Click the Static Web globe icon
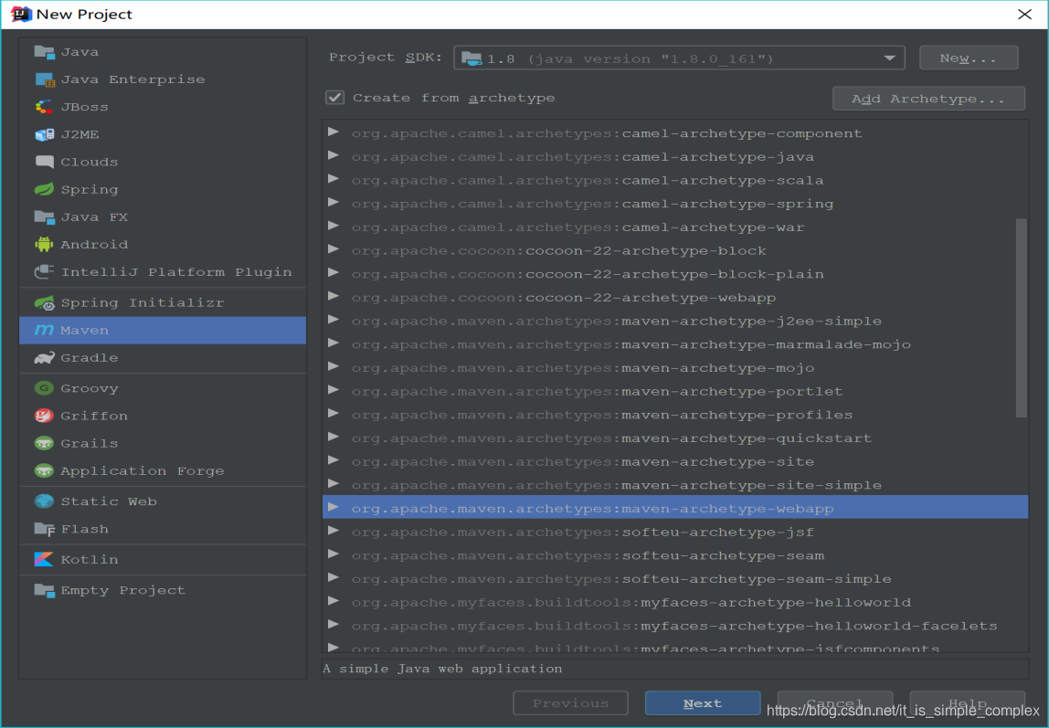Screen dimensions: 1049x728 pyautogui.click(x=44, y=501)
